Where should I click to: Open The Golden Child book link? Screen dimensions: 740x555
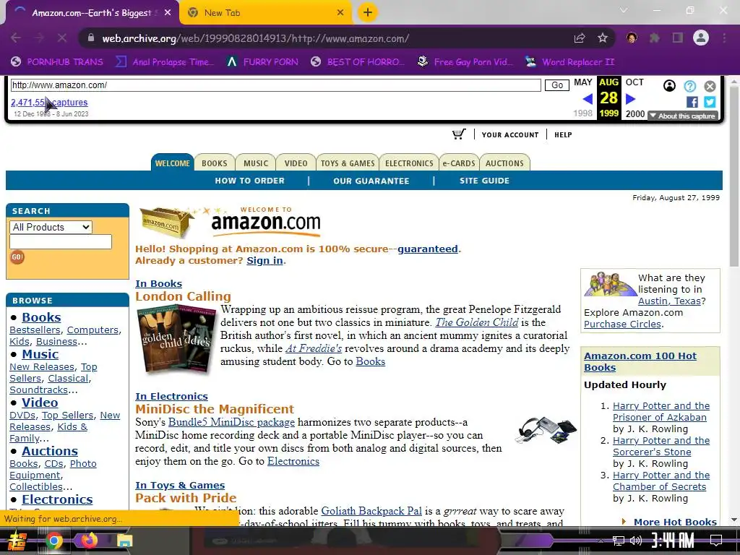(477, 322)
